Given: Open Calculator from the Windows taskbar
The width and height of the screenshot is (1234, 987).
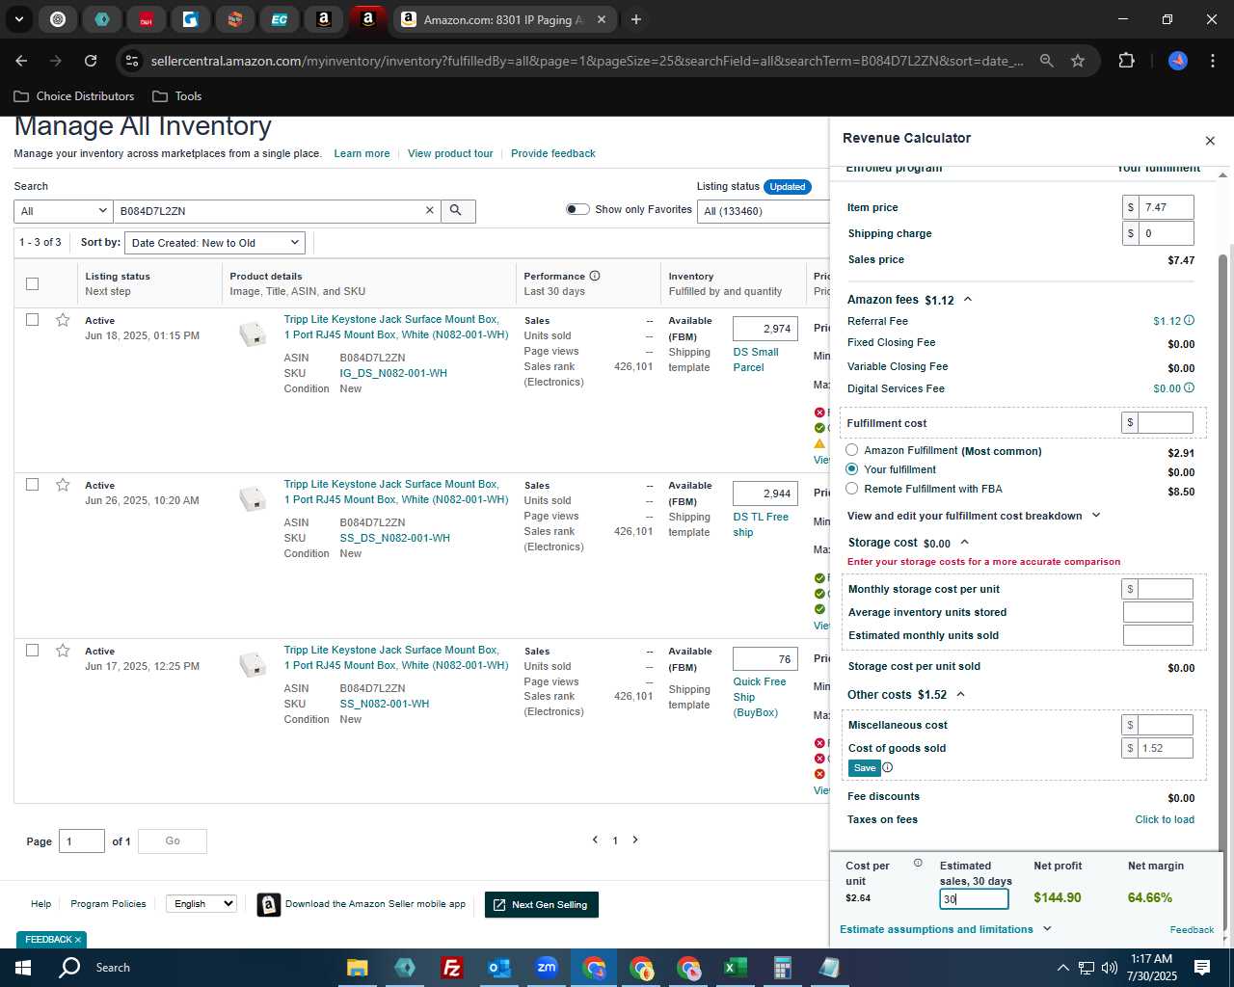Looking at the screenshot, I should point(782,968).
